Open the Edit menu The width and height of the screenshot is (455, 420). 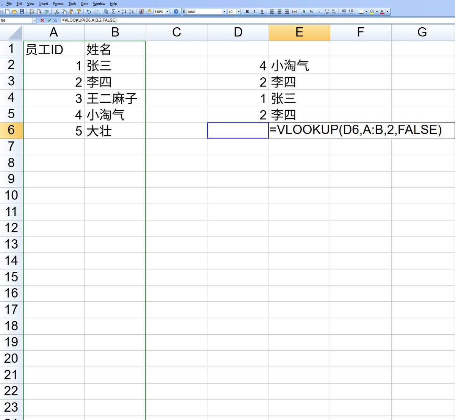point(19,4)
